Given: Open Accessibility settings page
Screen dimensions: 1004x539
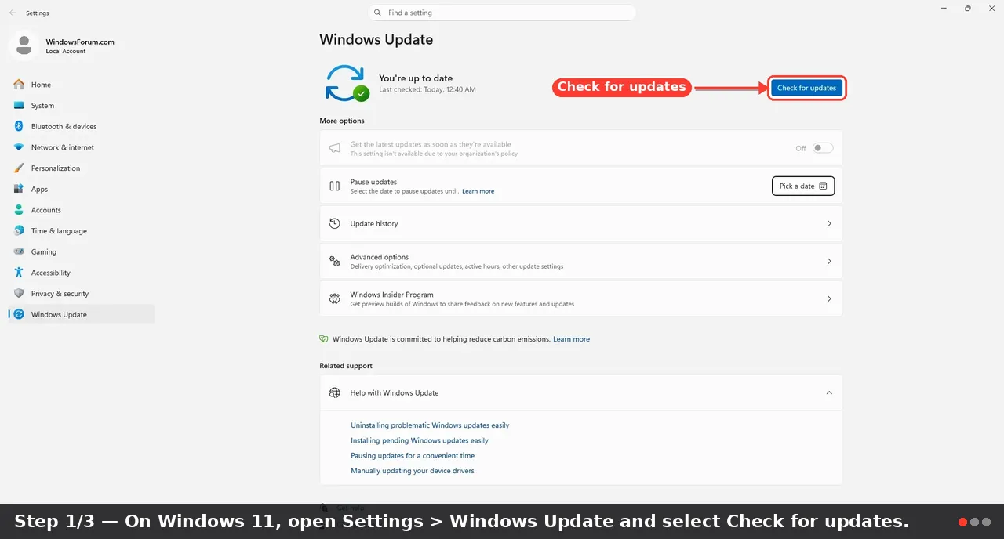Looking at the screenshot, I should [81, 273].
